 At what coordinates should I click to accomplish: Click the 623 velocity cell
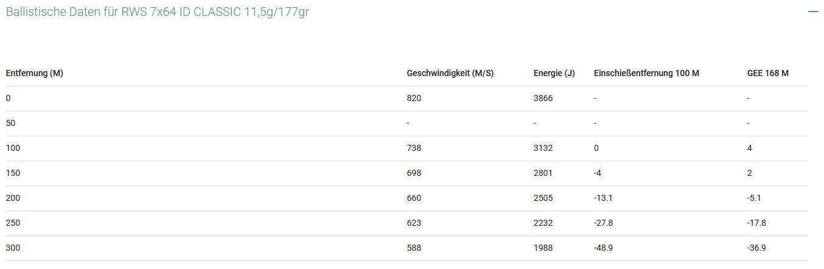tap(414, 223)
